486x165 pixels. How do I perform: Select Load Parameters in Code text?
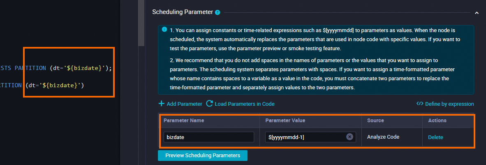coord(244,104)
